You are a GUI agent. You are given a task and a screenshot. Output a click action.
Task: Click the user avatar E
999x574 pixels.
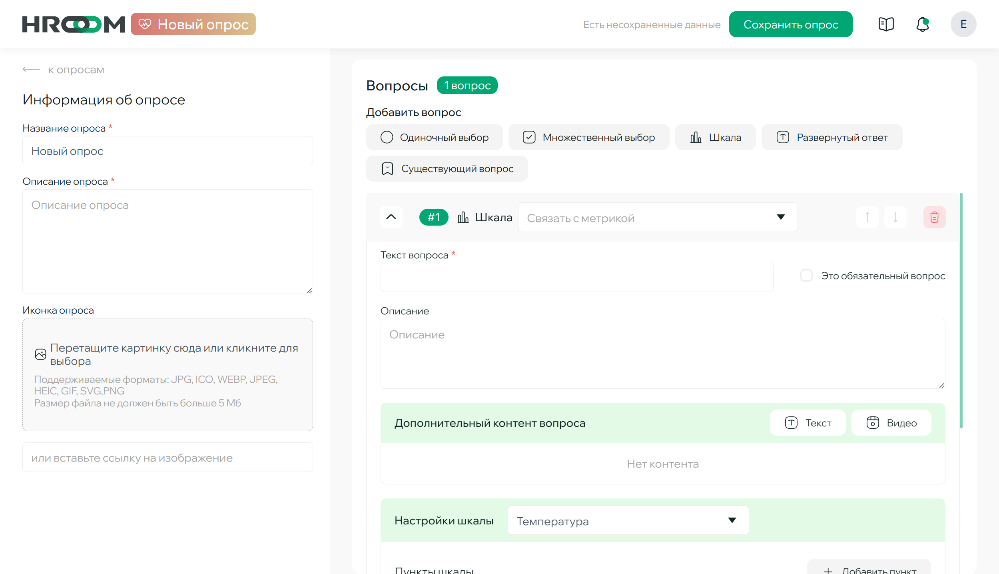[963, 24]
